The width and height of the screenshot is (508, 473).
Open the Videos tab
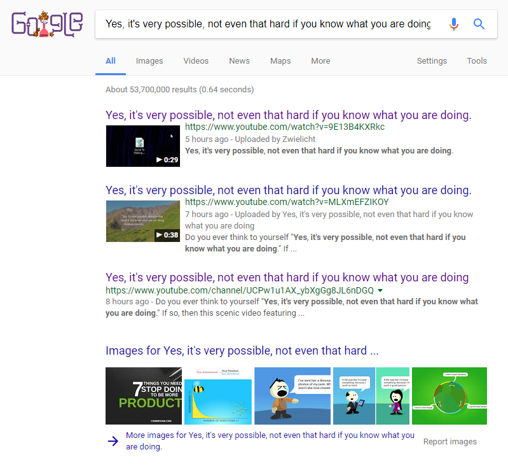[196, 61]
